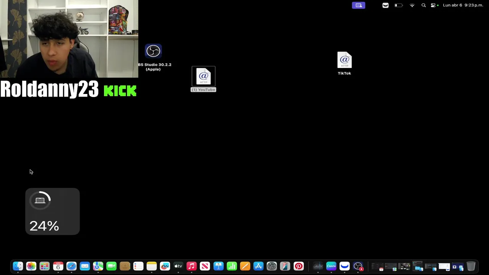Click the smile-logo icon in the menu bar

point(385,5)
